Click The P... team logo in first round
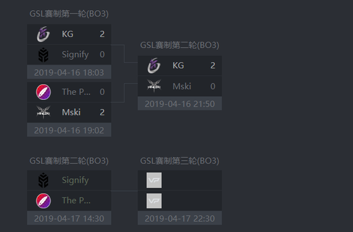353x232 pixels. point(44,92)
